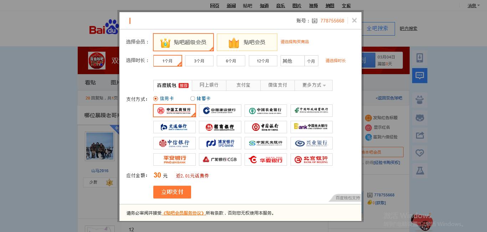The width and height of the screenshot is (487, 232).
Task: Choose China Construction Bank as payment bank
Action: click(x=220, y=110)
